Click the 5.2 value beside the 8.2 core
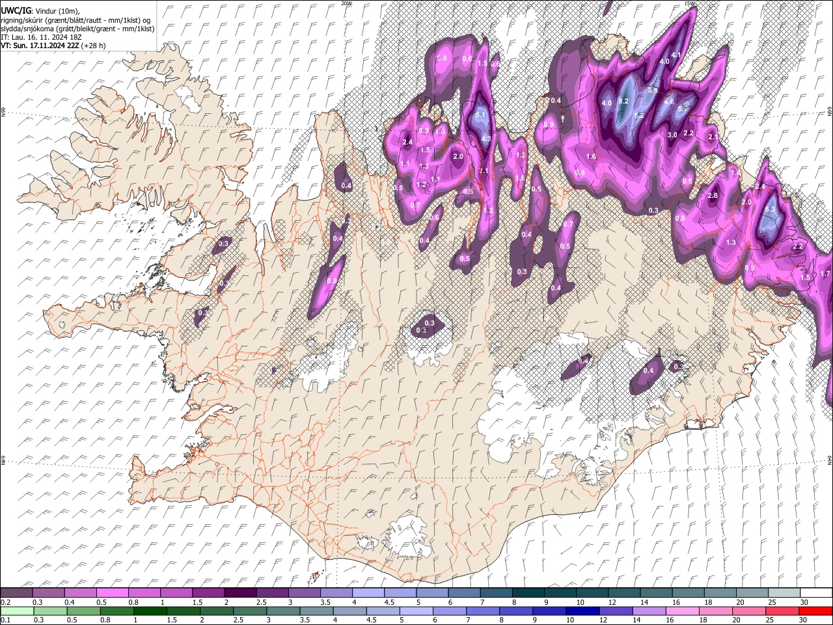Image resolution: width=833 pixels, height=625 pixels. (x=639, y=115)
